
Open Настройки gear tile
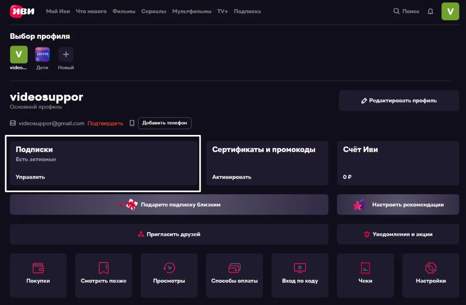pos(431,275)
